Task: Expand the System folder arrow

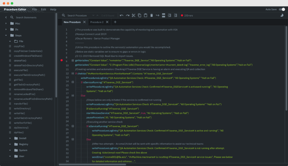Action: tap(10, 150)
